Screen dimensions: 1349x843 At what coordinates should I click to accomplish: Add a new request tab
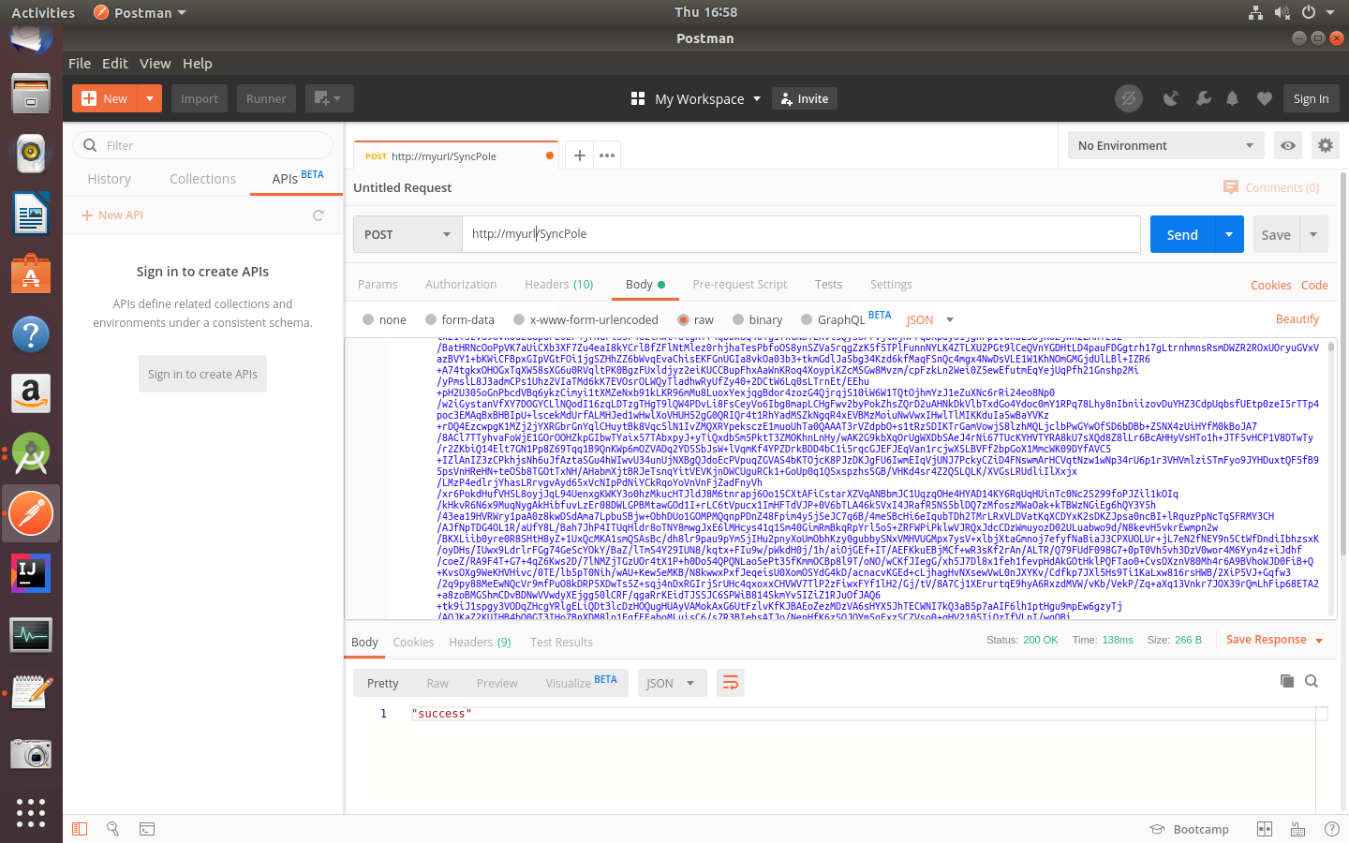[580, 155]
